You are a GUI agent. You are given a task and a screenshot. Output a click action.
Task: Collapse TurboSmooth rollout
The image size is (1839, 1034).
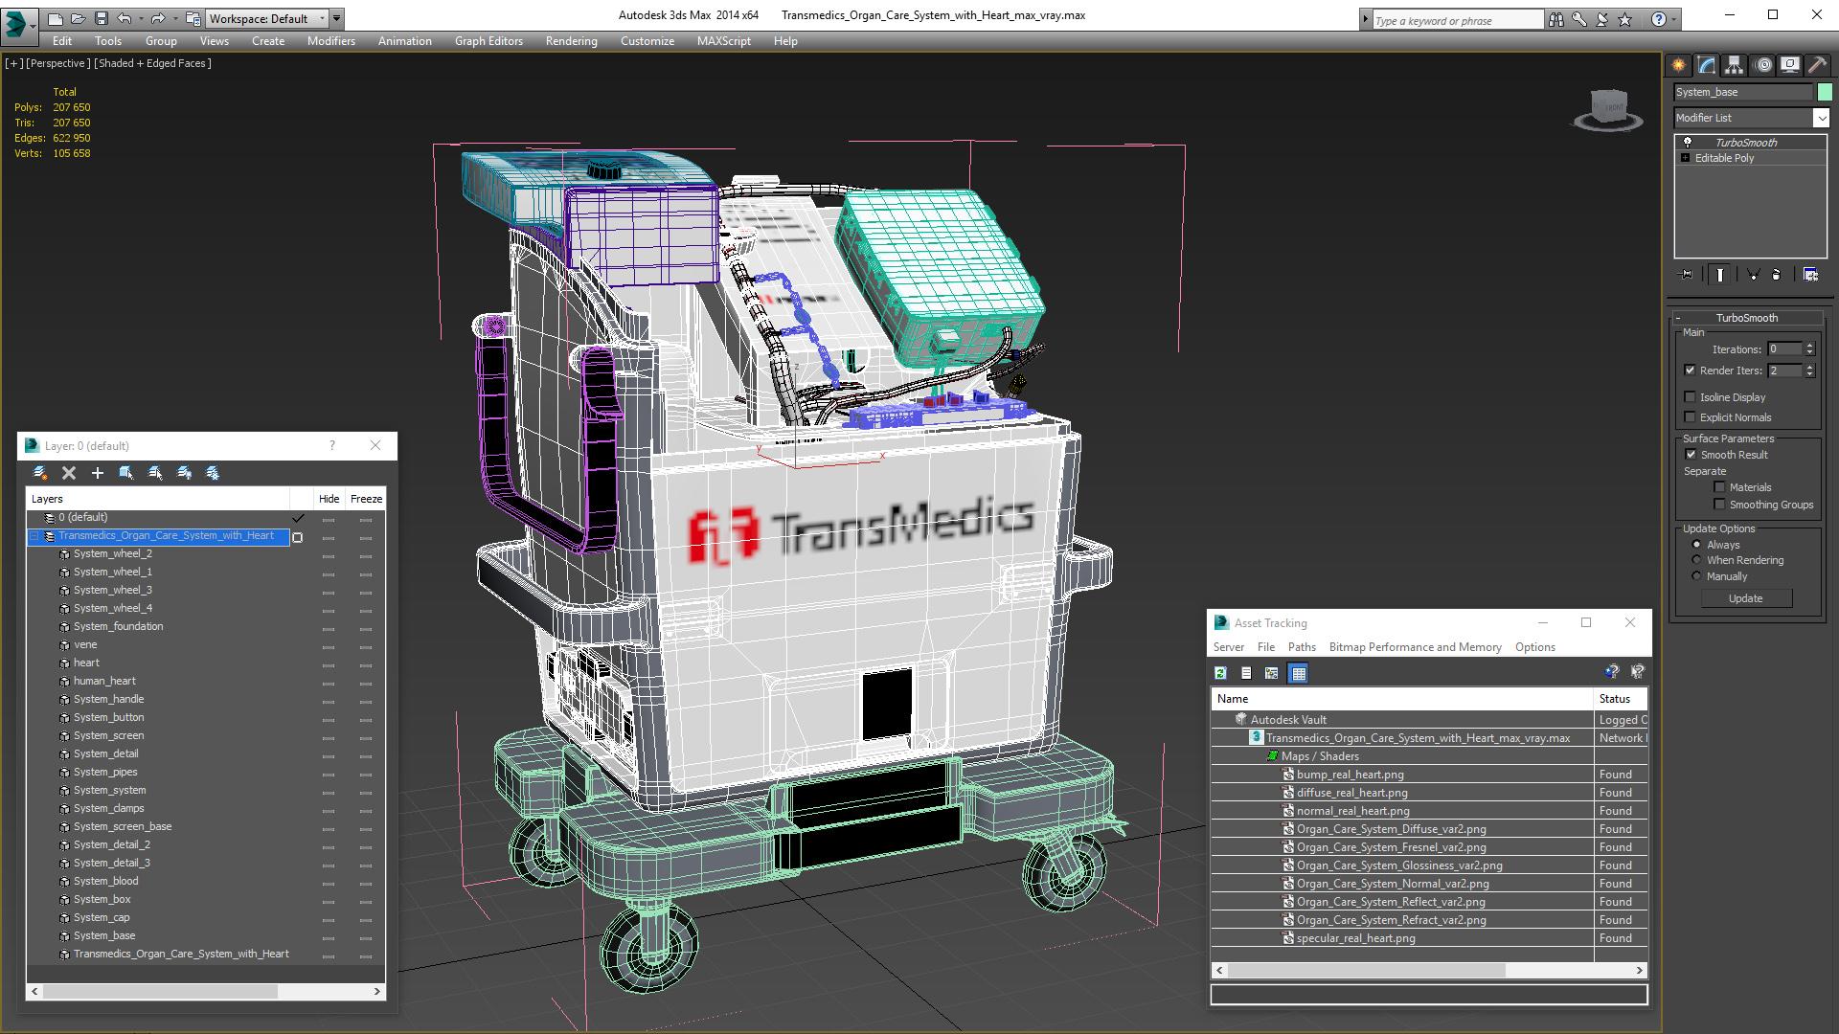(1677, 318)
